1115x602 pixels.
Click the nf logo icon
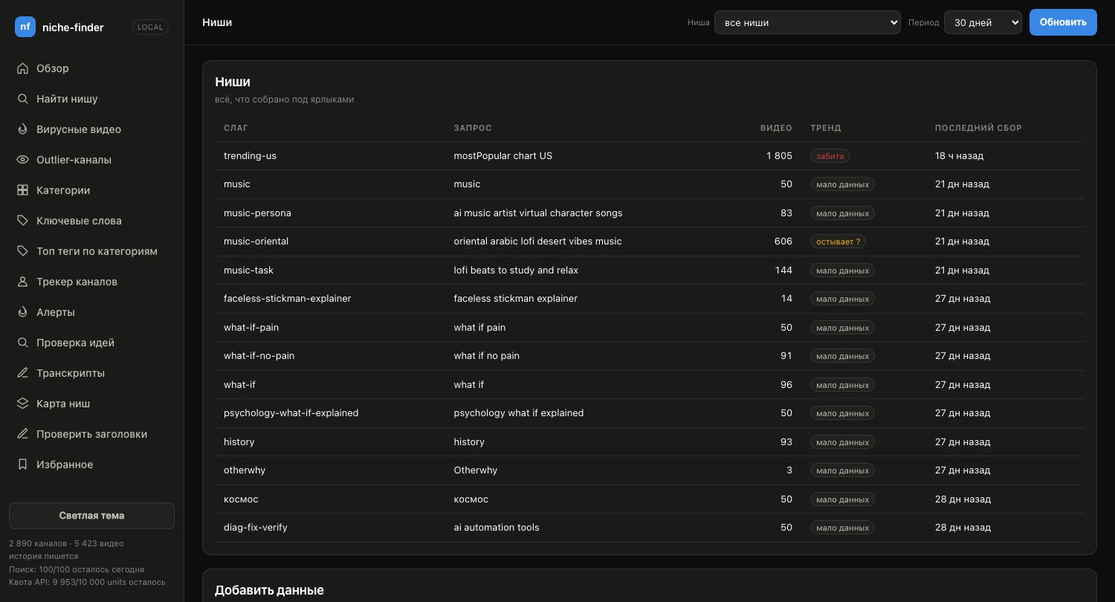pos(25,27)
